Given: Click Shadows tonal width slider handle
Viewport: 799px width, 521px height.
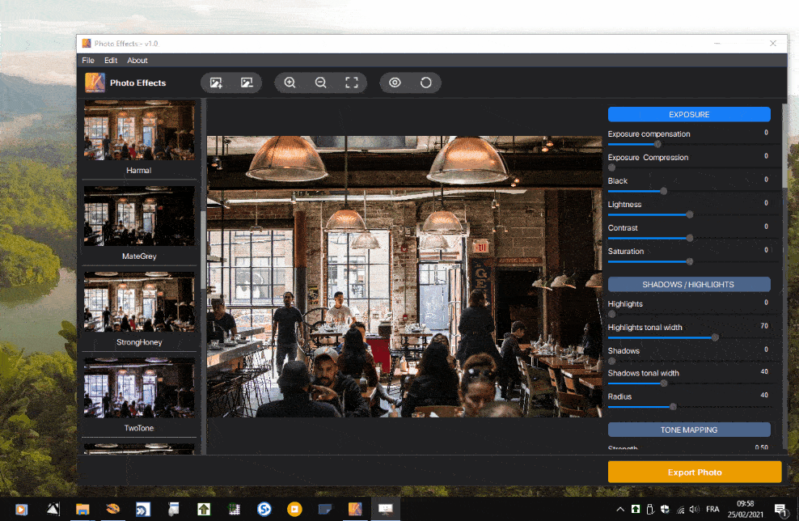Looking at the screenshot, I should tap(663, 383).
